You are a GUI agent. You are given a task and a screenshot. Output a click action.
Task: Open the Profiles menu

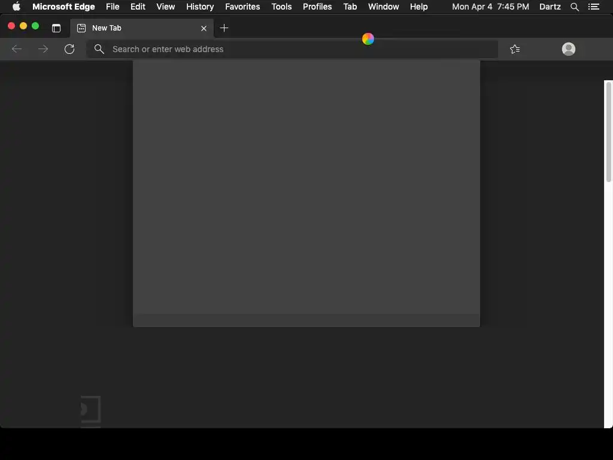click(x=317, y=7)
